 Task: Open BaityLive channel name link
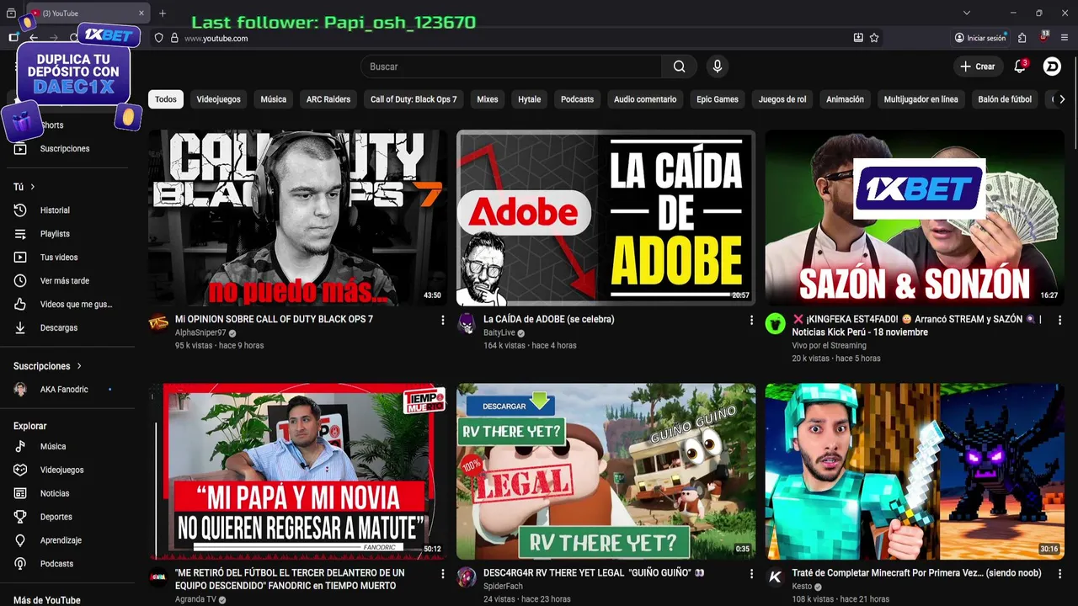[x=499, y=333]
